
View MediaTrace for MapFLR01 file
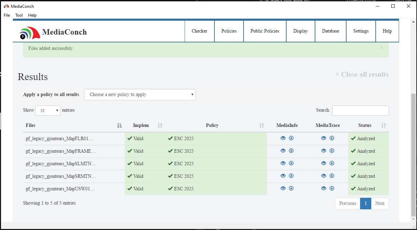(324, 138)
